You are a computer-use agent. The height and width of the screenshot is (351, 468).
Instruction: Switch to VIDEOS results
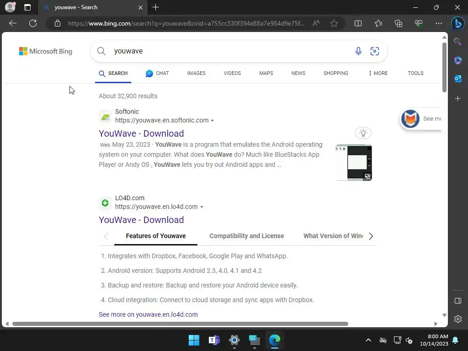click(x=232, y=74)
